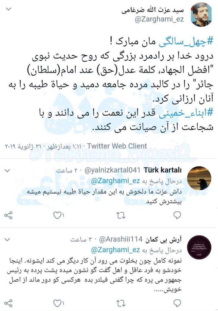Like the Türk kartalı reply
This screenshot has width=218, height=311.
[x=59, y=216]
